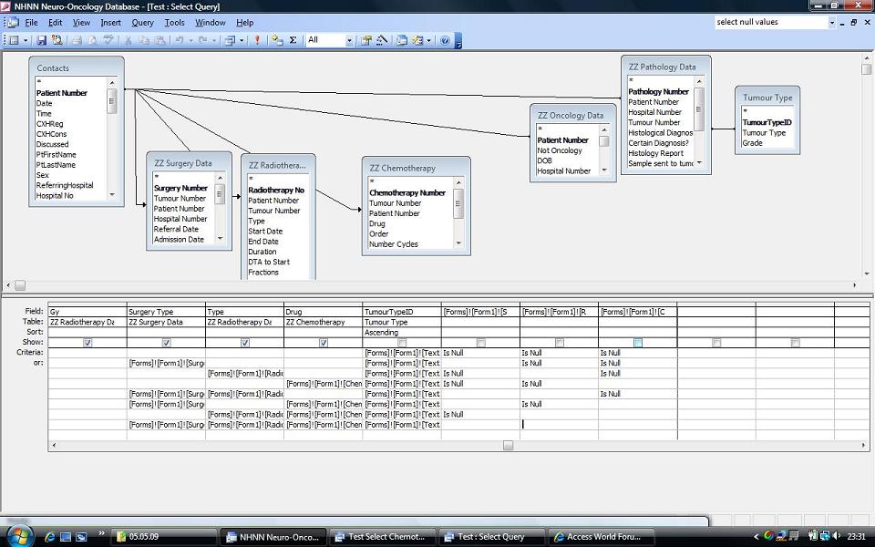Image resolution: width=875 pixels, height=547 pixels.
Task: Switch to Test : Select Query taskbar button
Action: [491, 537]
